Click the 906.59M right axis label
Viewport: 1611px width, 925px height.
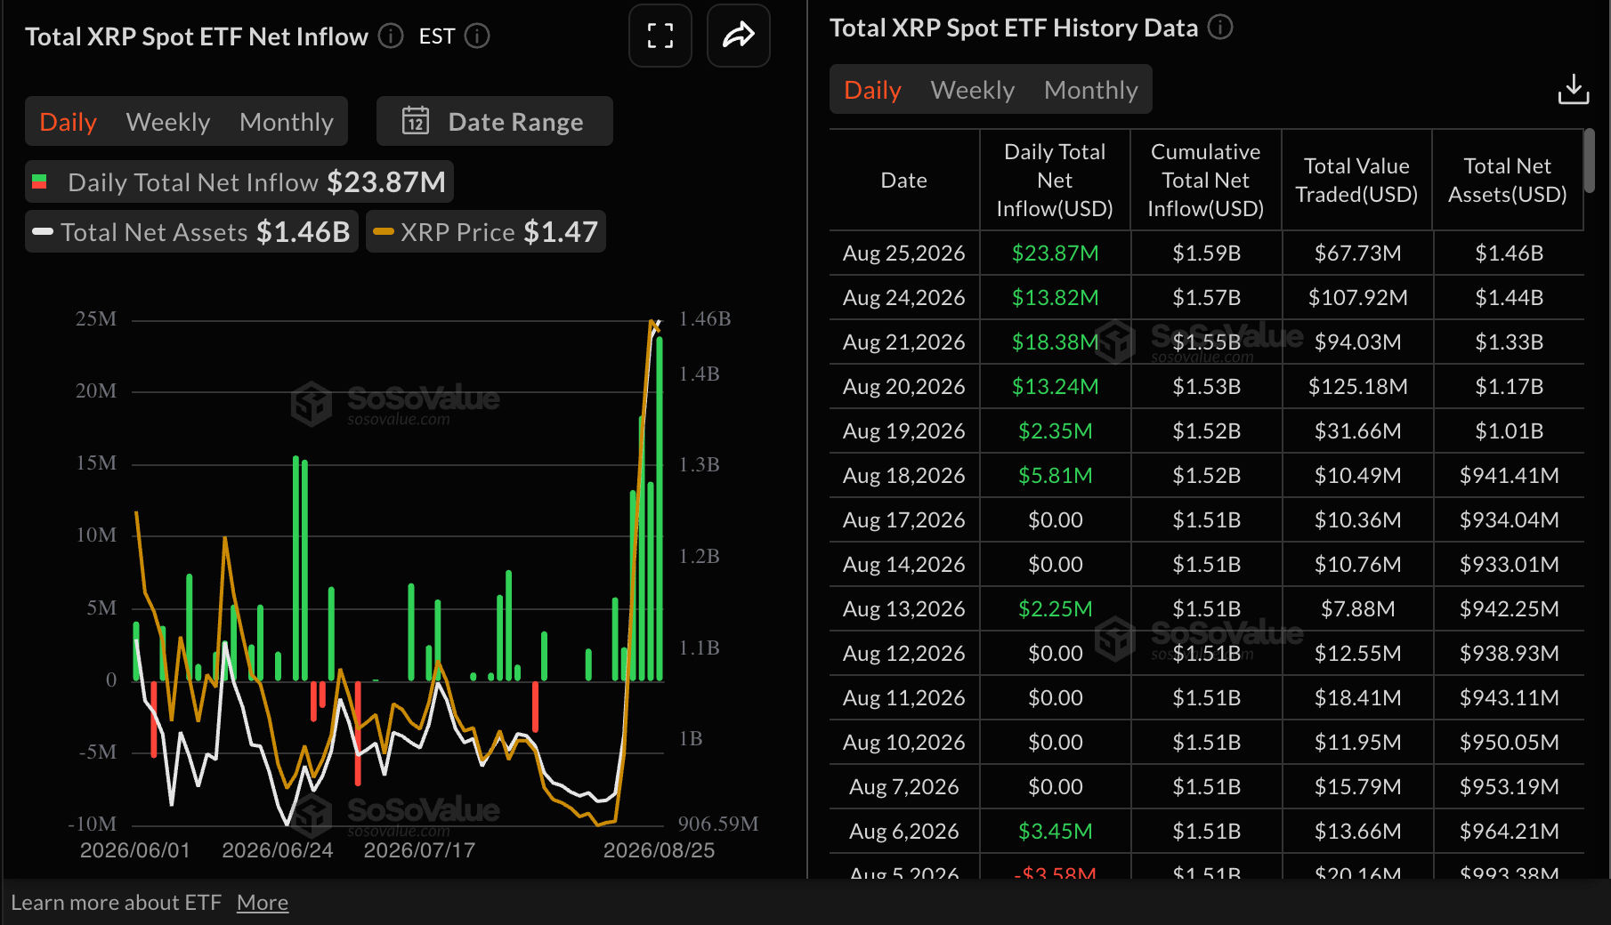pos(718,824)
